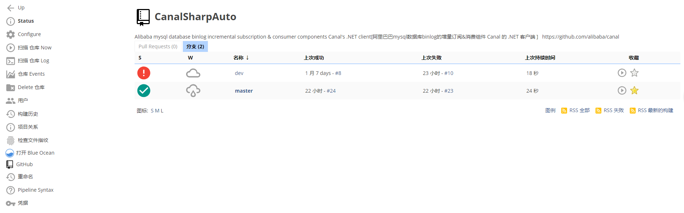
Task: Click the GitHub repository icon in sidebar
Action: click(10, 165)
